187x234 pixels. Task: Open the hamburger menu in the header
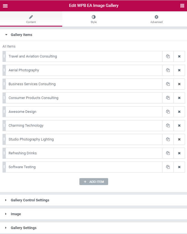tap(5, 6)
